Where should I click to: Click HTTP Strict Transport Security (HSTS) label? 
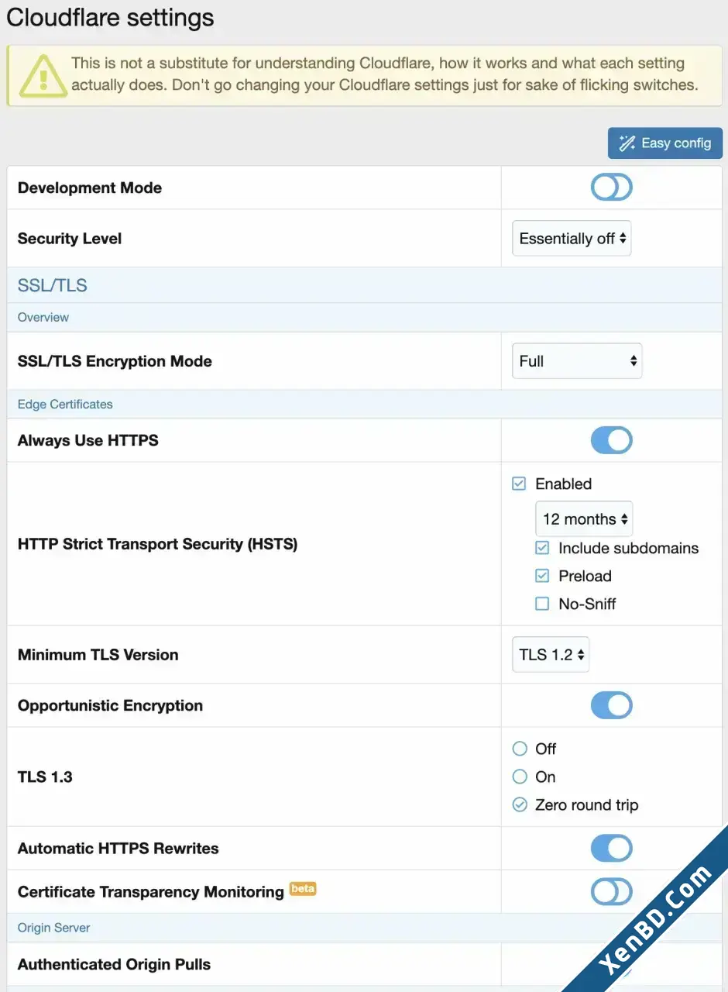coord(158,544)
